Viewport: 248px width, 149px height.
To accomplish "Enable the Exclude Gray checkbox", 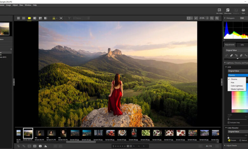I will point(229,122).
